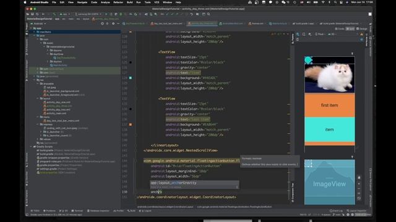The image size is (396, 222).
Task: Click the green Run app icon
Action: coord(106,14)
